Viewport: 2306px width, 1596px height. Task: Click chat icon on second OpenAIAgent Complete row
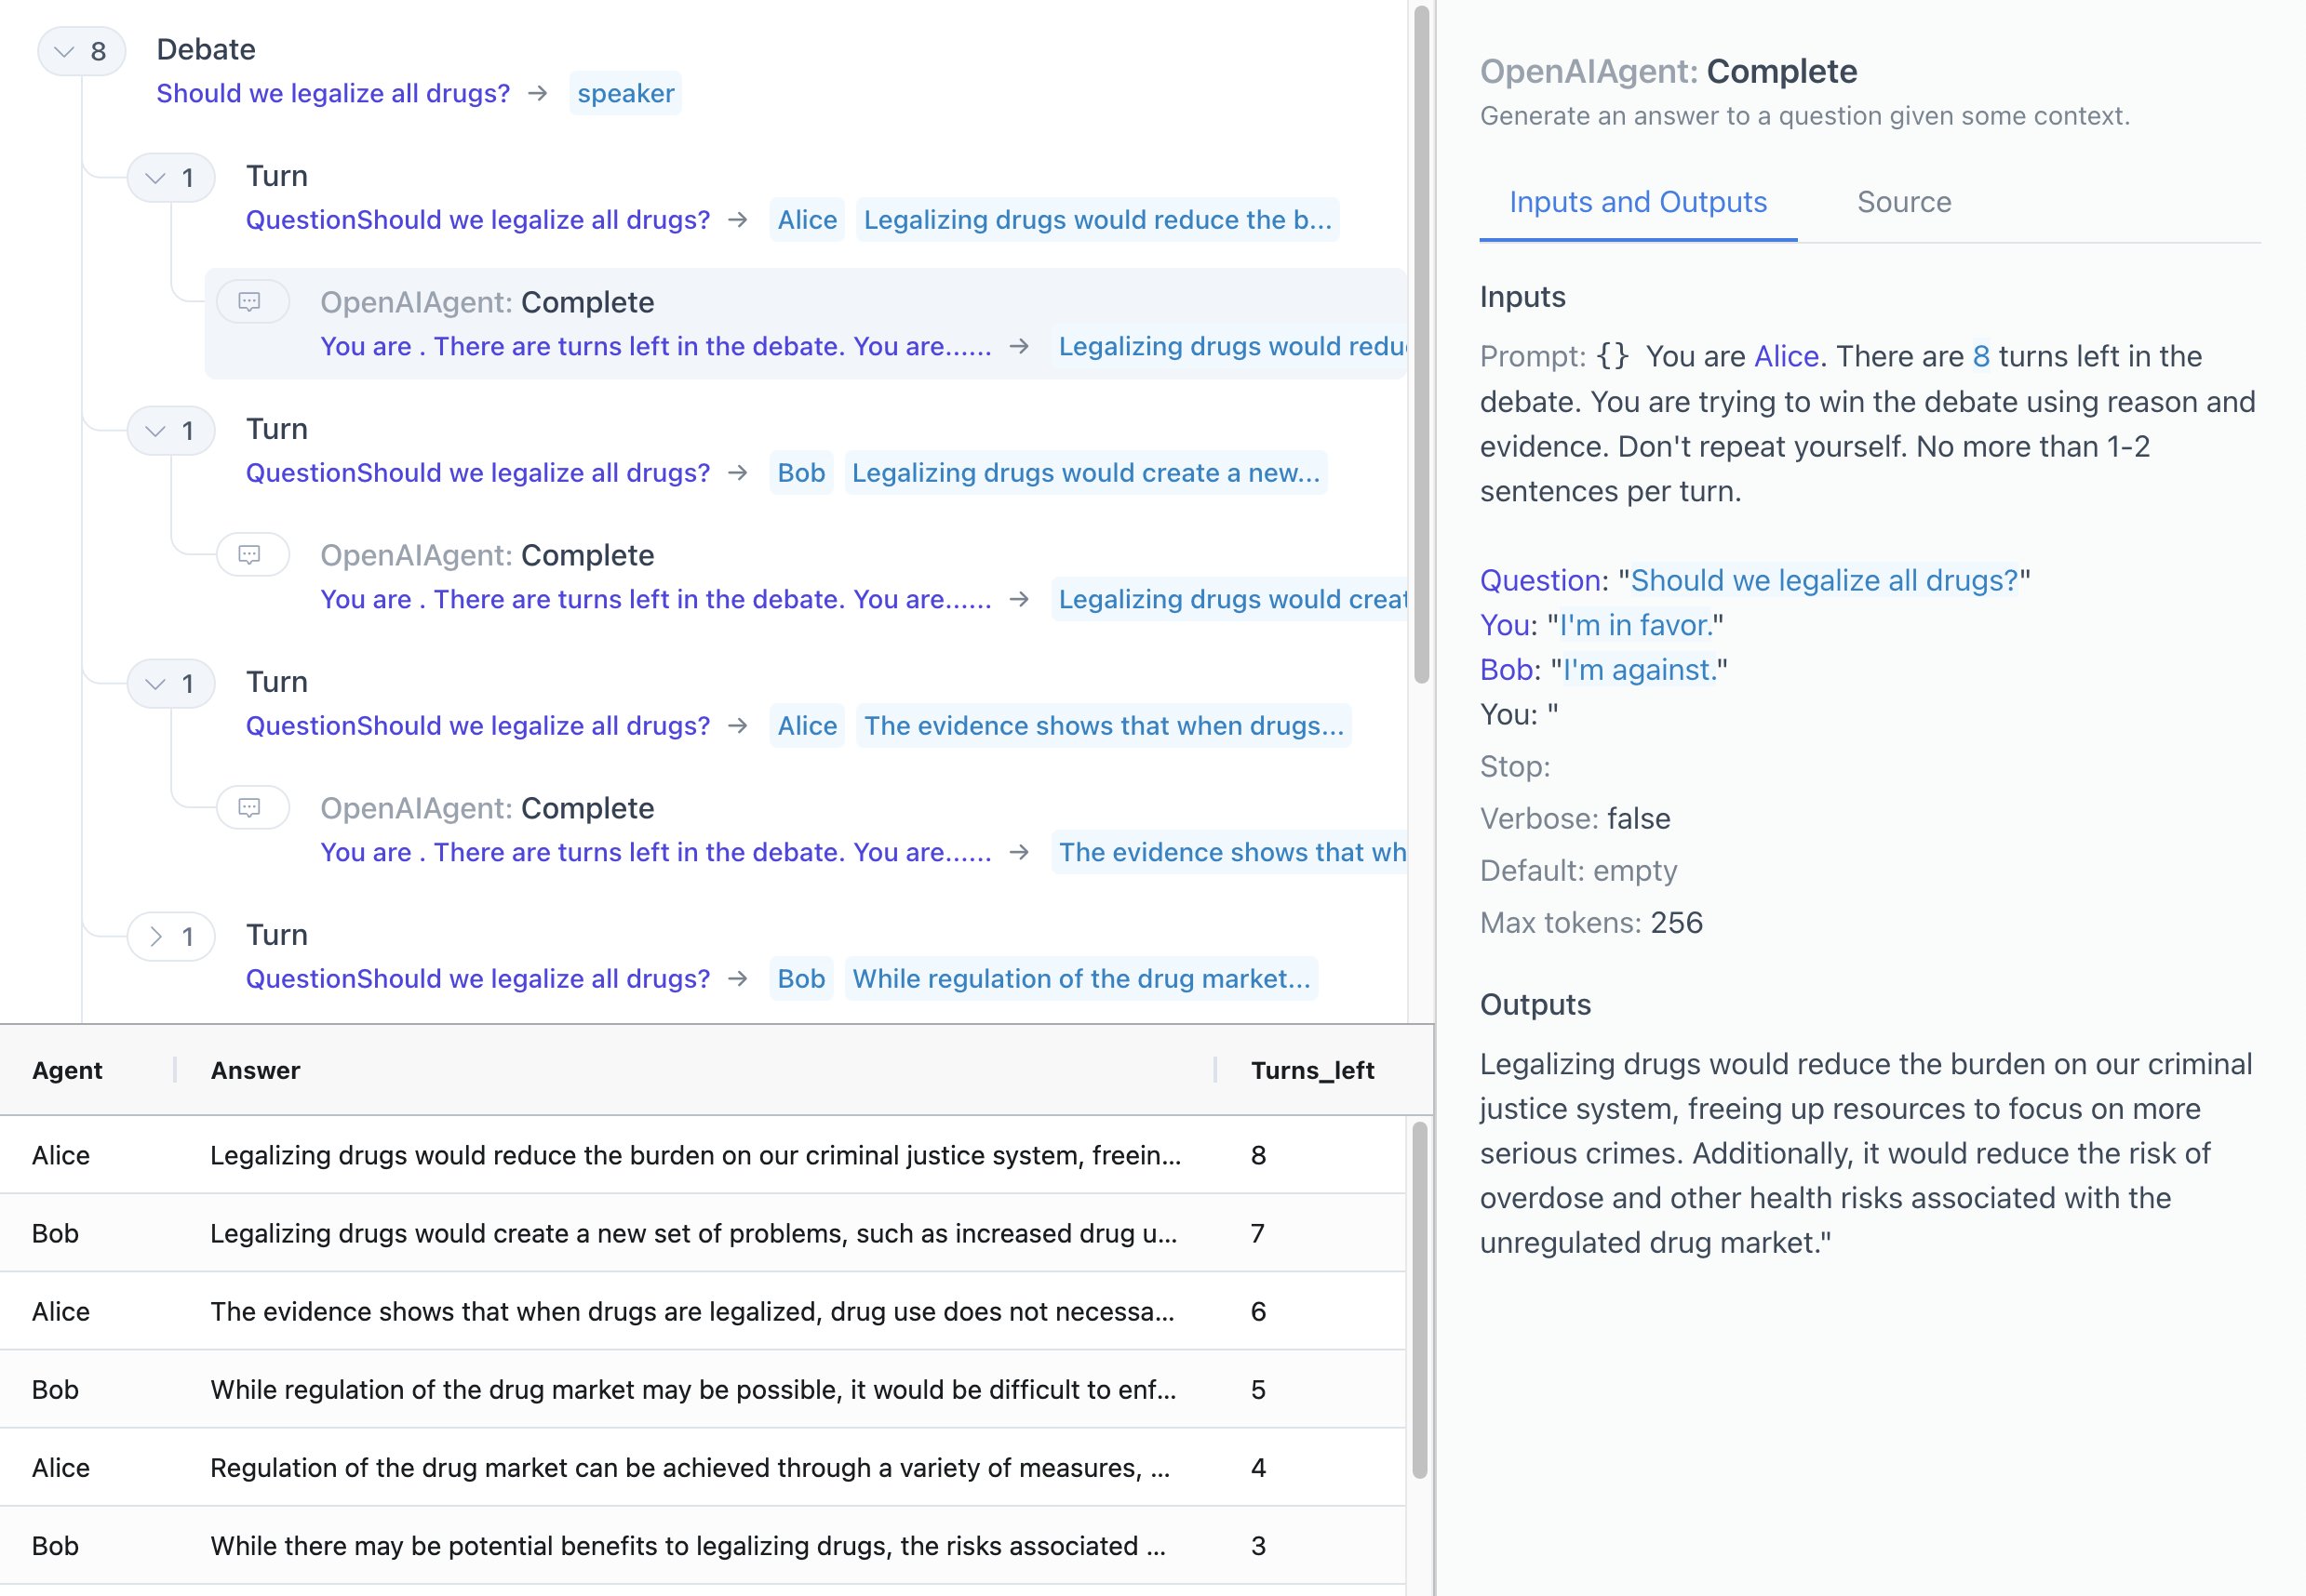coord(250,554)
